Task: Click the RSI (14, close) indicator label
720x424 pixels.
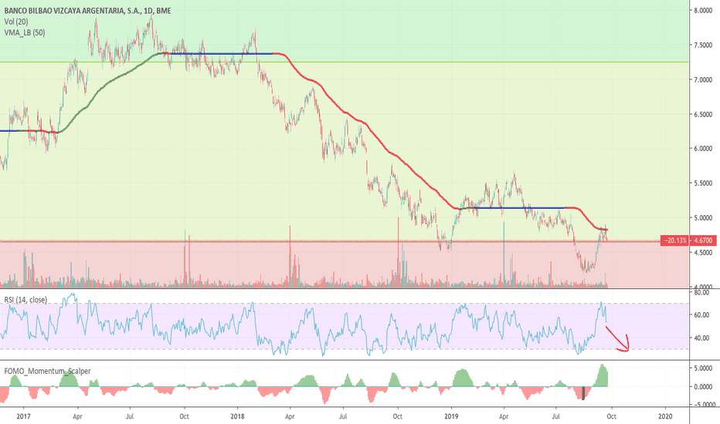Action: tap(25, 300)
